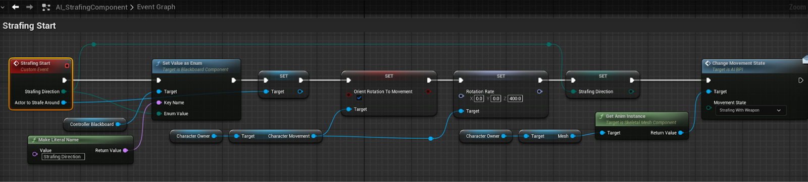Click the forward navigation arrow
The height and width of the screenshot is (182, 808).
click(29, 7)
